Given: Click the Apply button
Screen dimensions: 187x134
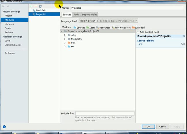Looking at the screenshot, I should click(x=177, y=127).
